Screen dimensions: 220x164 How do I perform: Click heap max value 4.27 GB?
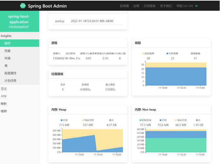click(111, 125)
